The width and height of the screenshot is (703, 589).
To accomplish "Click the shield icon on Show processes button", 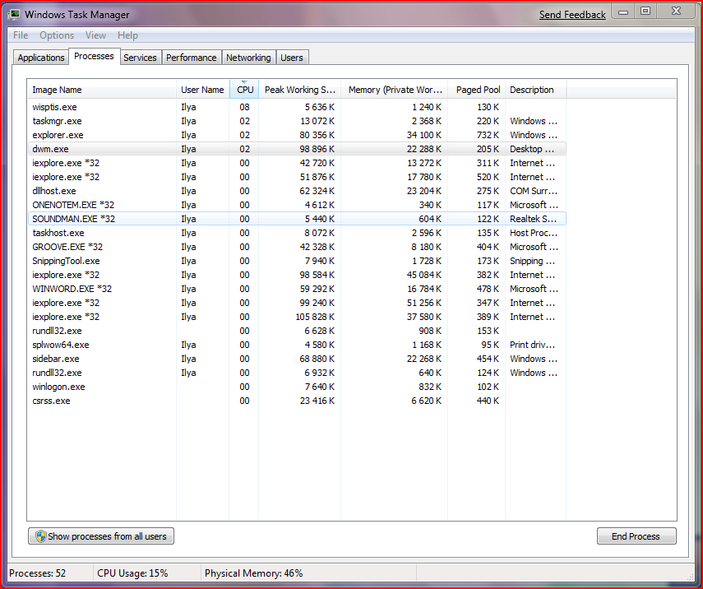I will (x=41, y=536).
